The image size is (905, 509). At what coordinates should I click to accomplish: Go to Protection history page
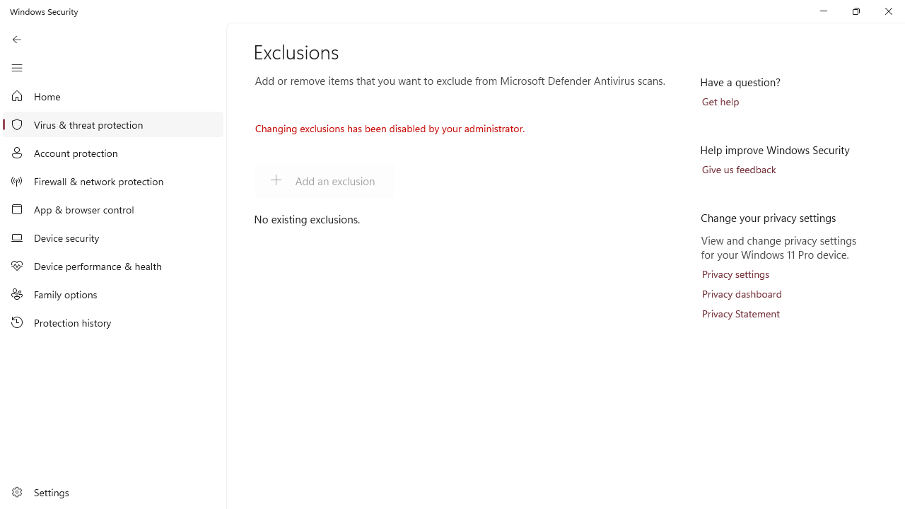click(x=113, y=322)
